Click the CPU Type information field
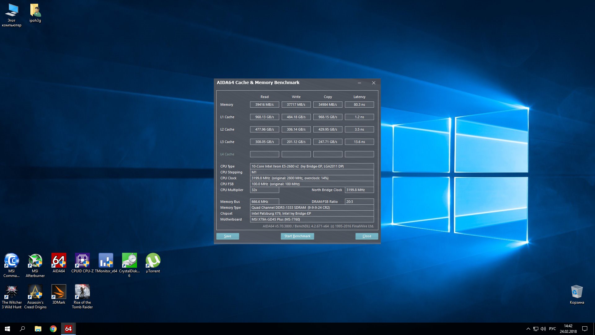The image size is (595, 335). tap(311, 166)
